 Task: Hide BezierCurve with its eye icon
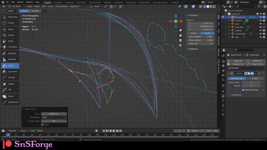pyautogui.click(x=260, y=17)
